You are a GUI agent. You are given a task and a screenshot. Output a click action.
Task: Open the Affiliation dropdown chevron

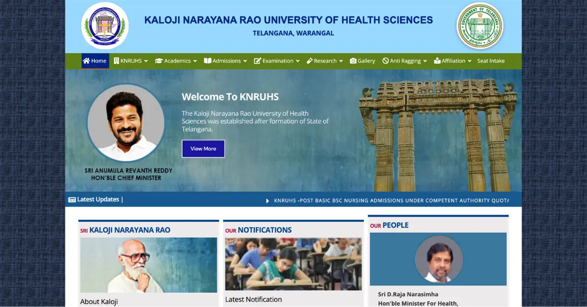470,61
